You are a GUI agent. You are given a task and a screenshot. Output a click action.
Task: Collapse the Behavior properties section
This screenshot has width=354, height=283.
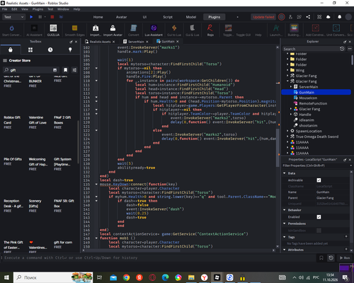285,210
